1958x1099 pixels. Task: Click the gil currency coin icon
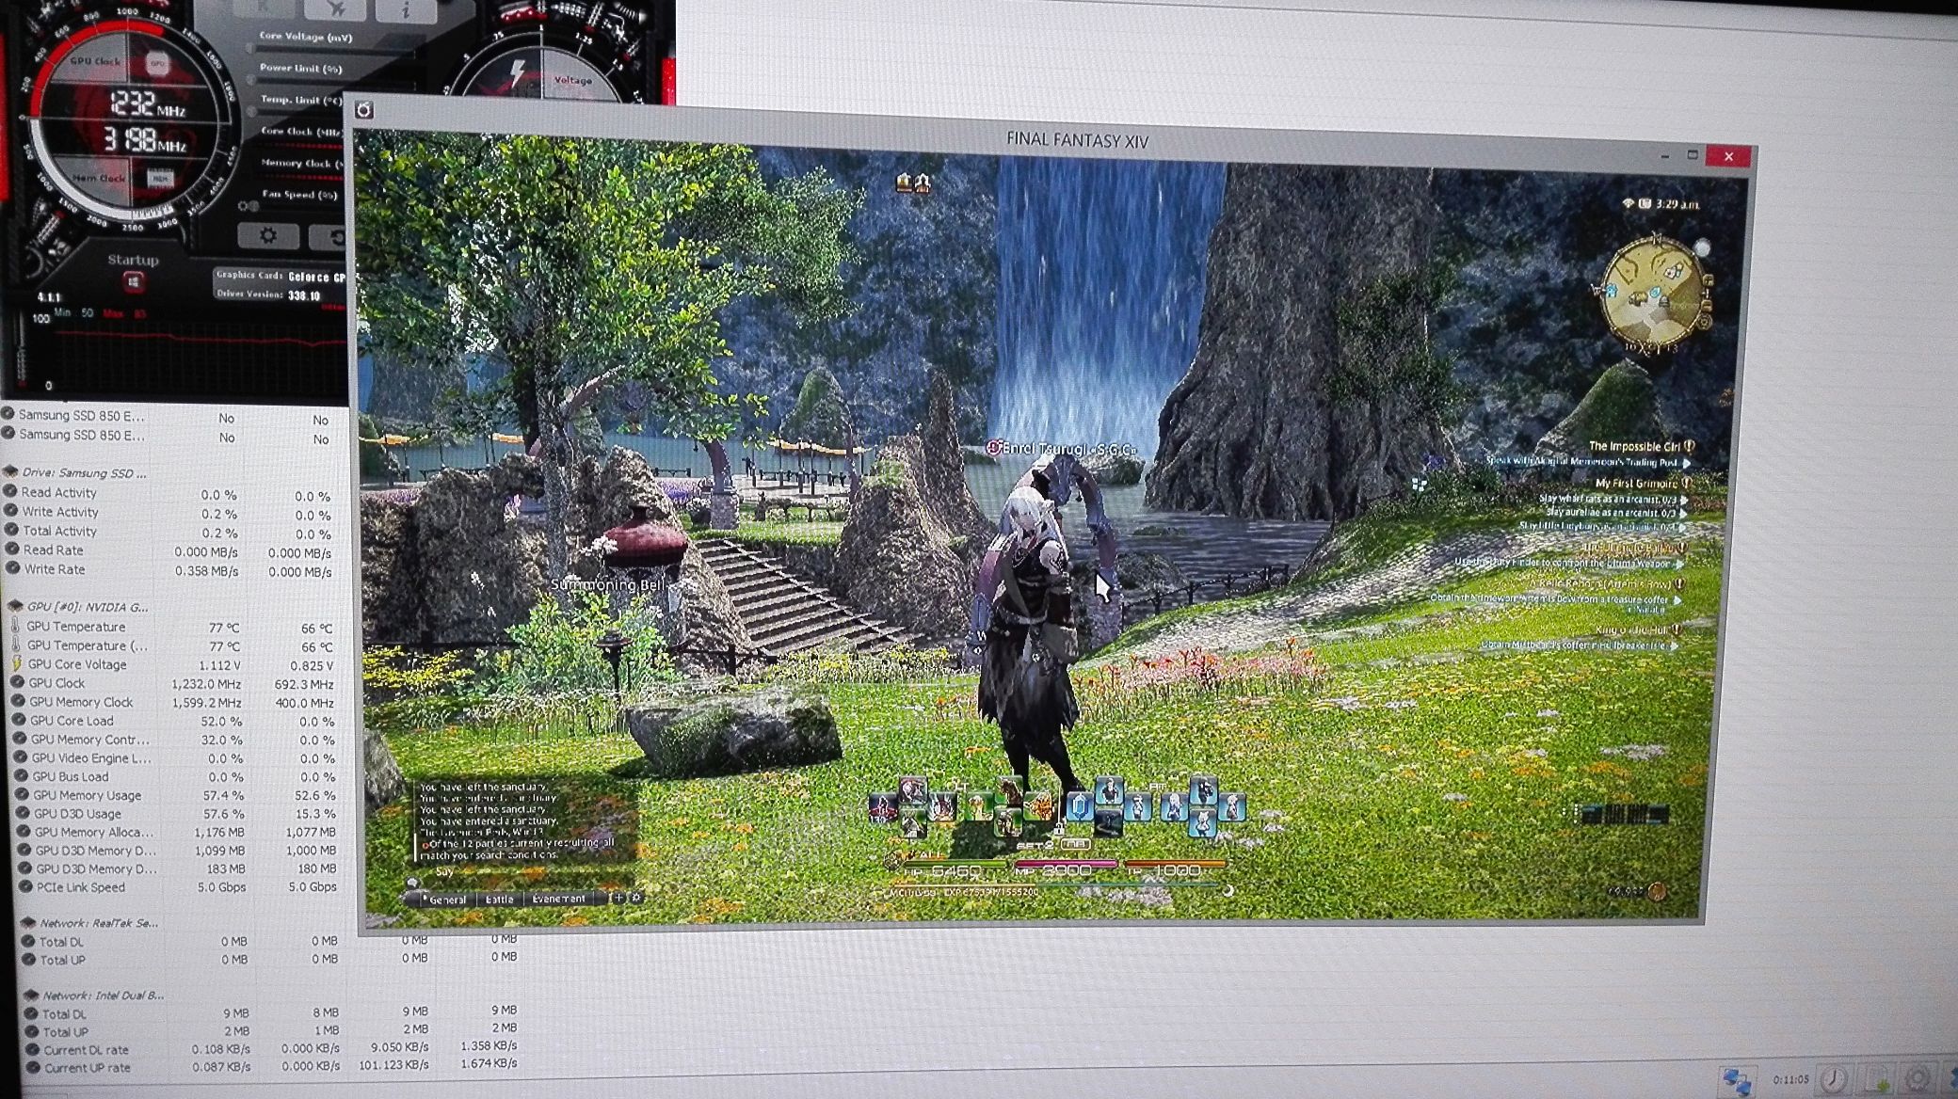[x=1657, y=891]
